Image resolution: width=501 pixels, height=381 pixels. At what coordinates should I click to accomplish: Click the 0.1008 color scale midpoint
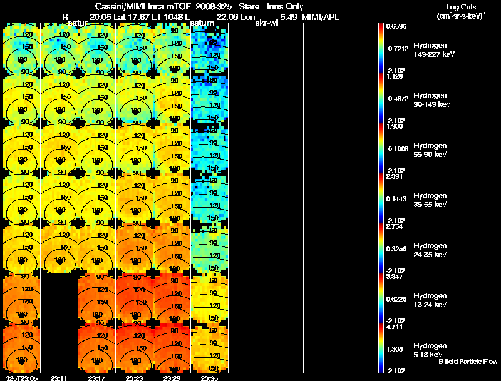coord(398,149)
